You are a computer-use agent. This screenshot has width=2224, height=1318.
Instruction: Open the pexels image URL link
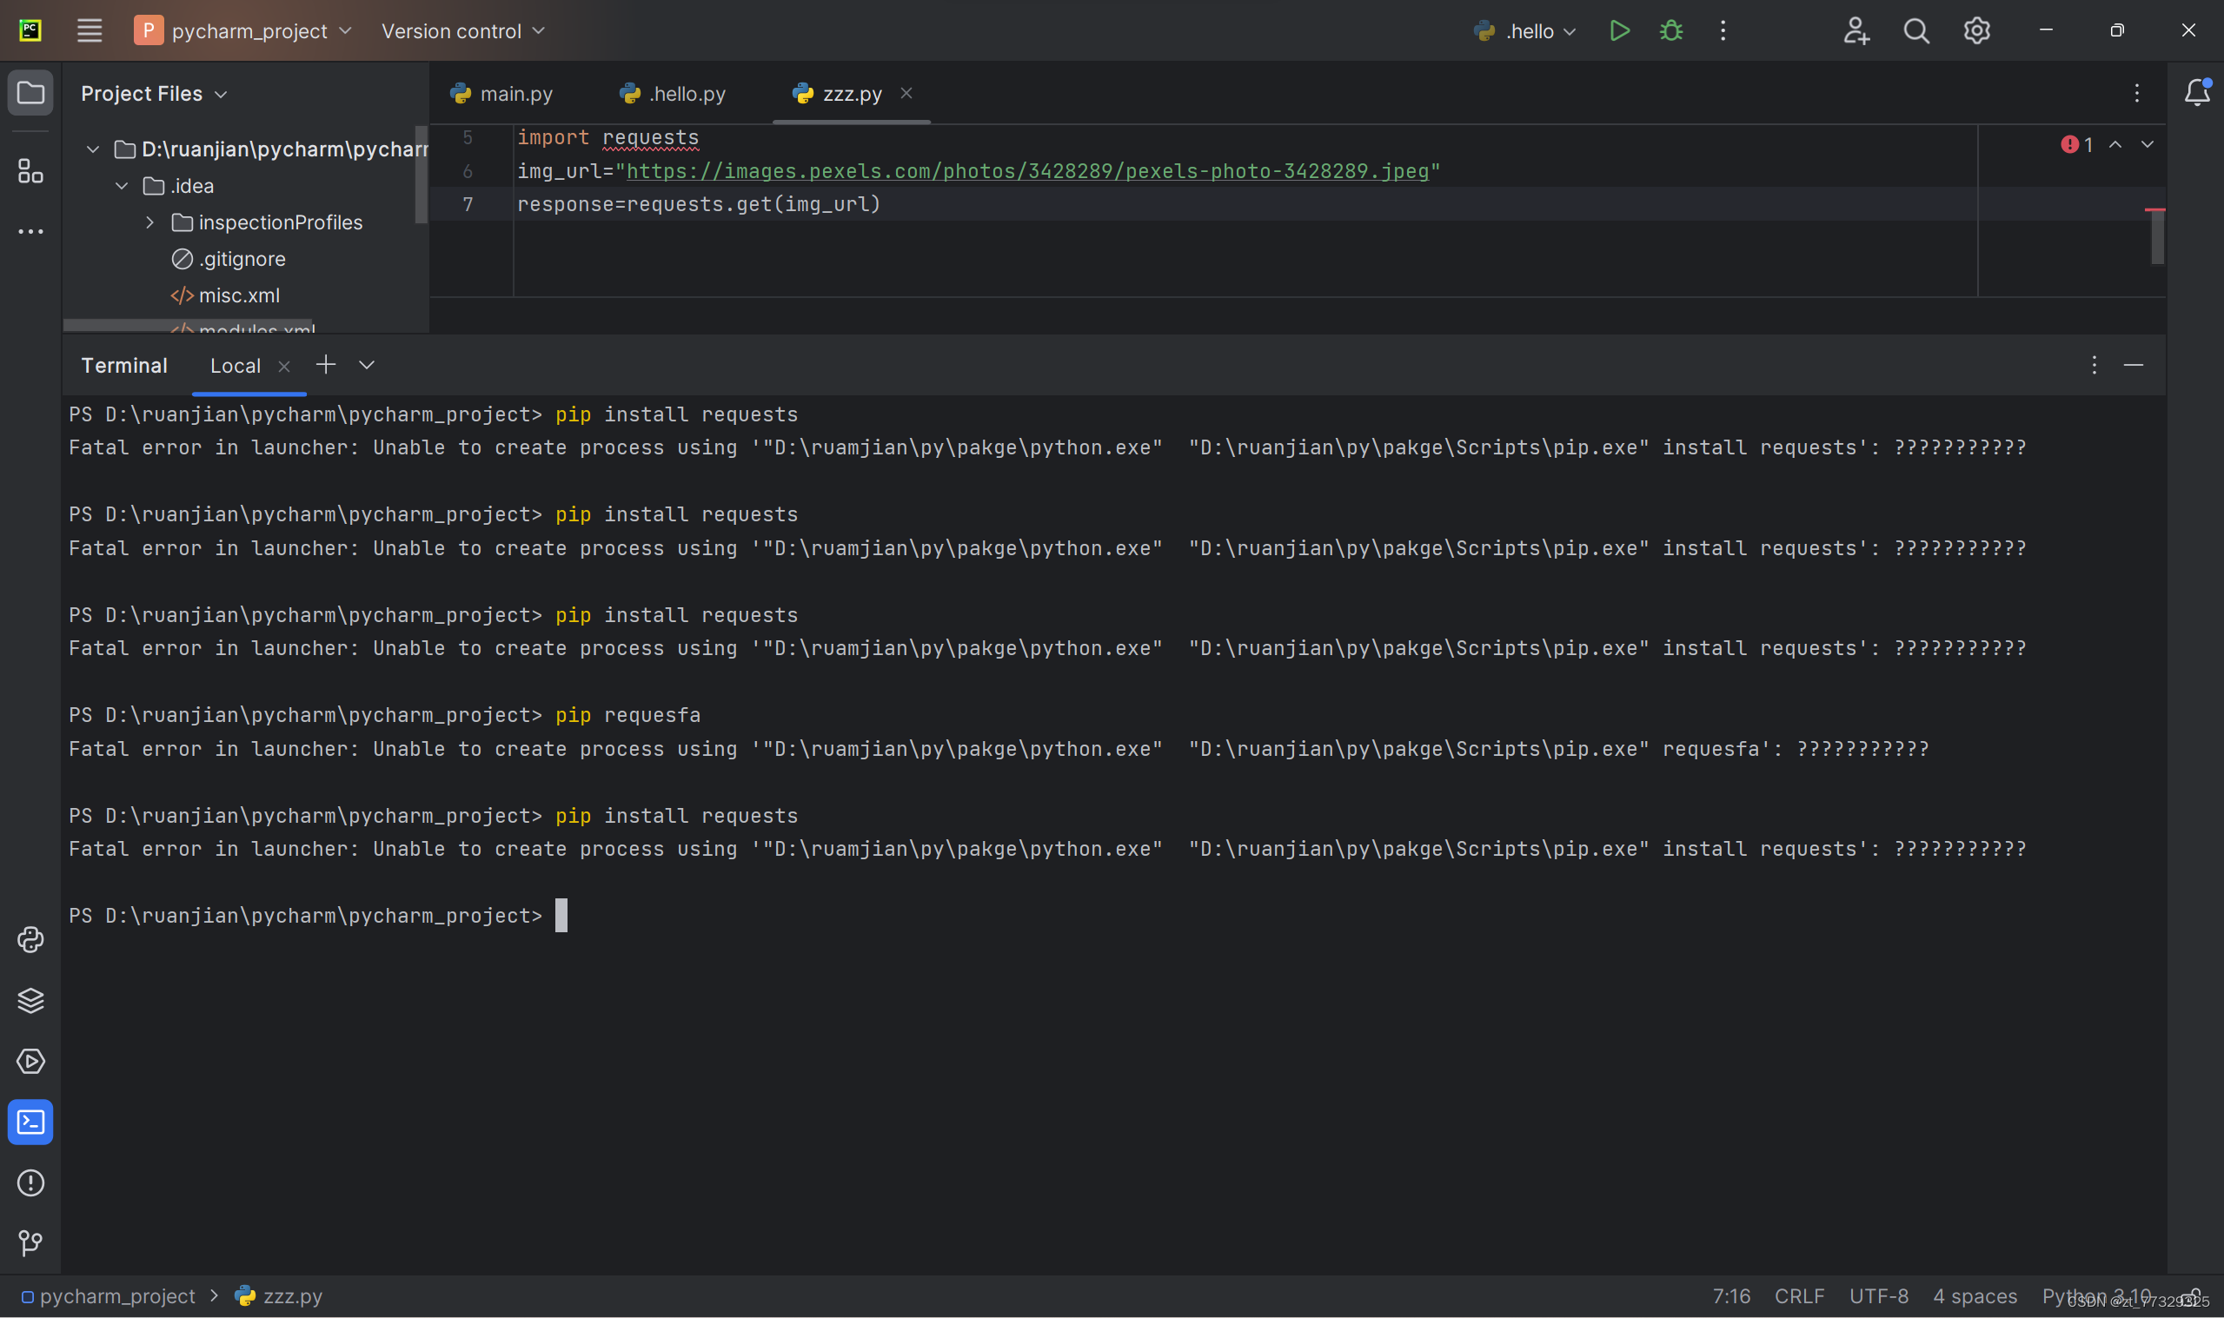pyautogui.click(x=1026, y=170)
